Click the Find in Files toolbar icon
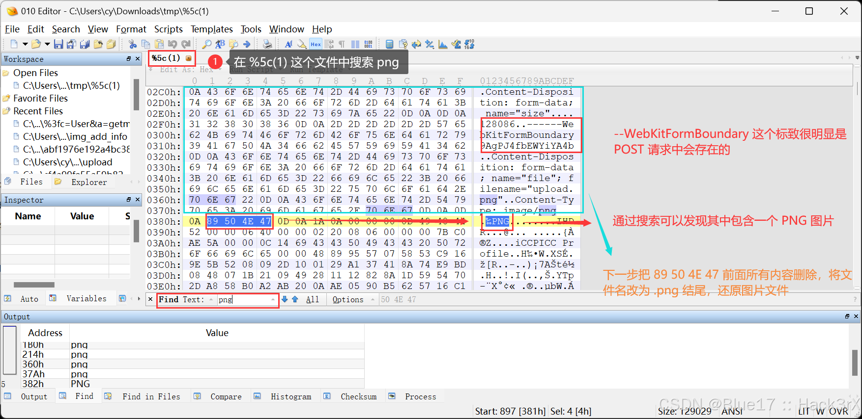The image size is (862, 419). [x=233, y=44]
